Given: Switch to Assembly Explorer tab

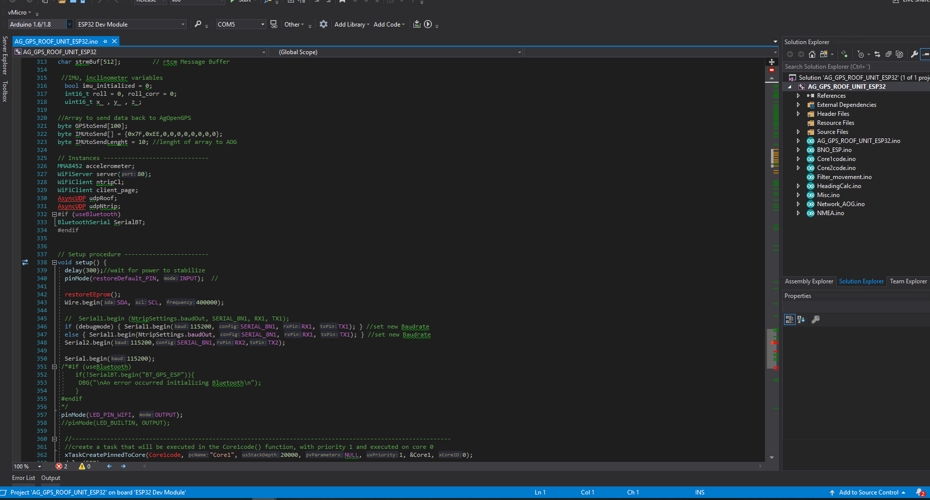Looking at the screenshot, I should click(x=809, y=281).
